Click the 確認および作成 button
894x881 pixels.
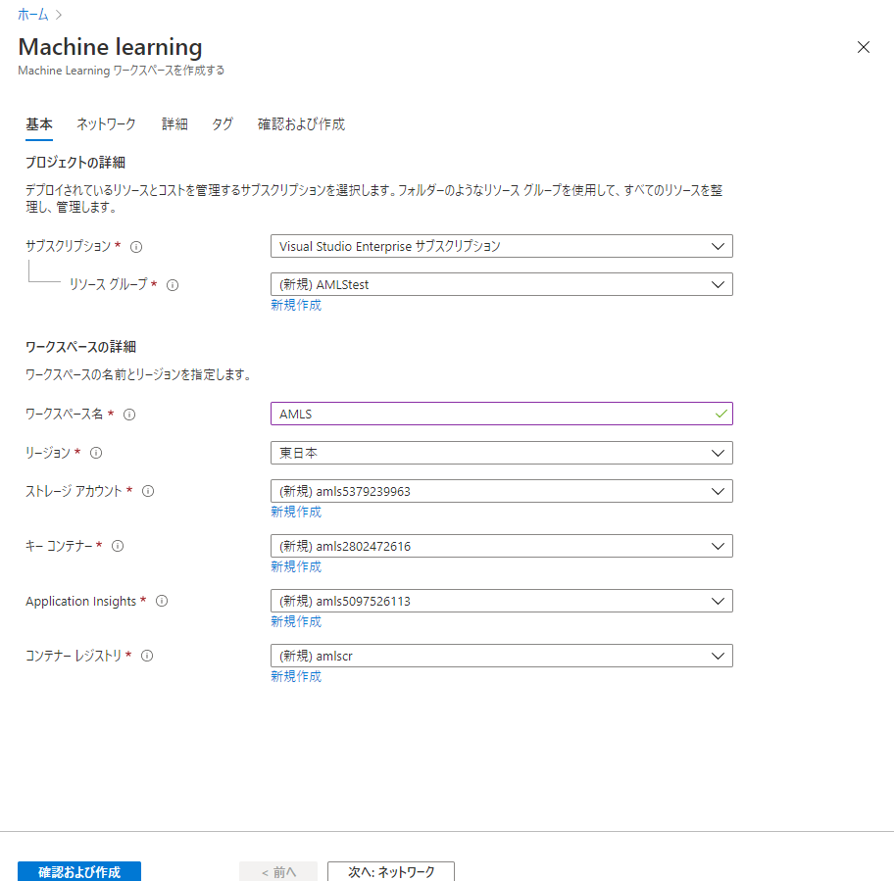click(x=78, y=871)
